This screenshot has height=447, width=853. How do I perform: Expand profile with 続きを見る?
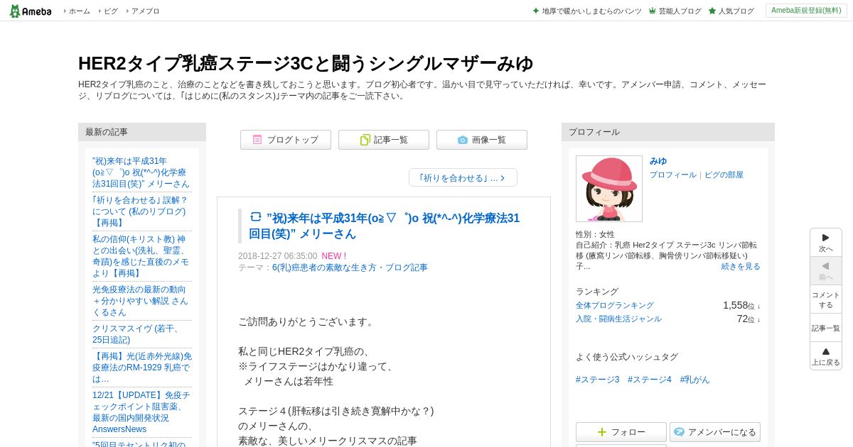[x=741, y=266]
